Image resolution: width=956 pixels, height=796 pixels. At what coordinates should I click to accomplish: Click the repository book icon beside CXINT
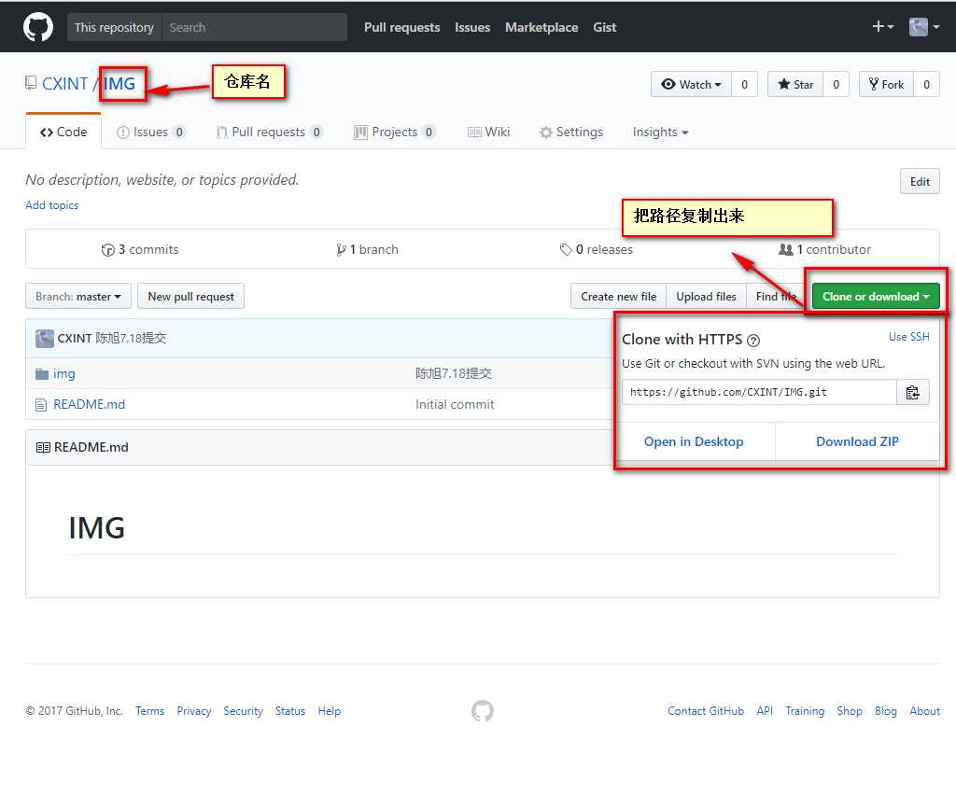[31, 83]
